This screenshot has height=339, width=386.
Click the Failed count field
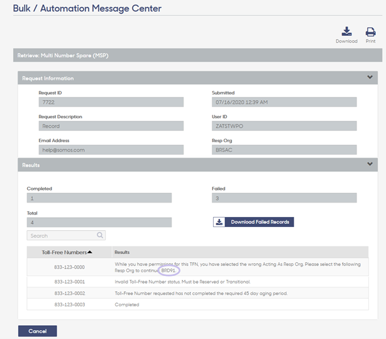point(284,198)
